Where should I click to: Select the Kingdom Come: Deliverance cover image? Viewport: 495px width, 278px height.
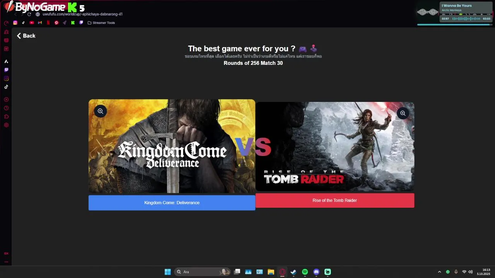point(172,146)
